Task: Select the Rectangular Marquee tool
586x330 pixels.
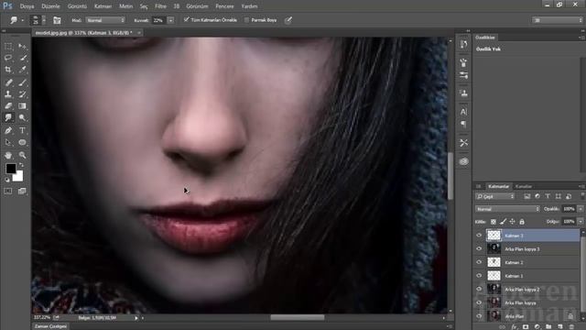Action: point(8,47)
